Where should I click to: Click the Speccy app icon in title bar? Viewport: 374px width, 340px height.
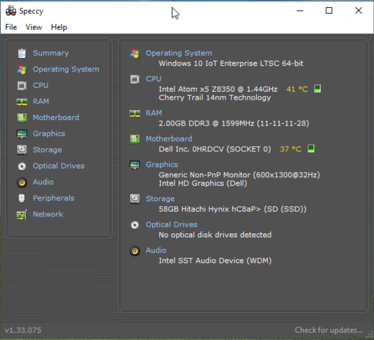click(x=11, y=11)
